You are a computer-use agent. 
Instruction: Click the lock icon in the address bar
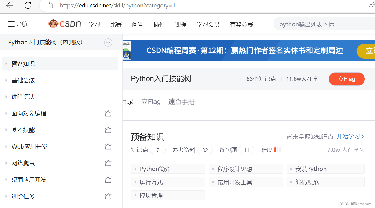coord(50,6)
